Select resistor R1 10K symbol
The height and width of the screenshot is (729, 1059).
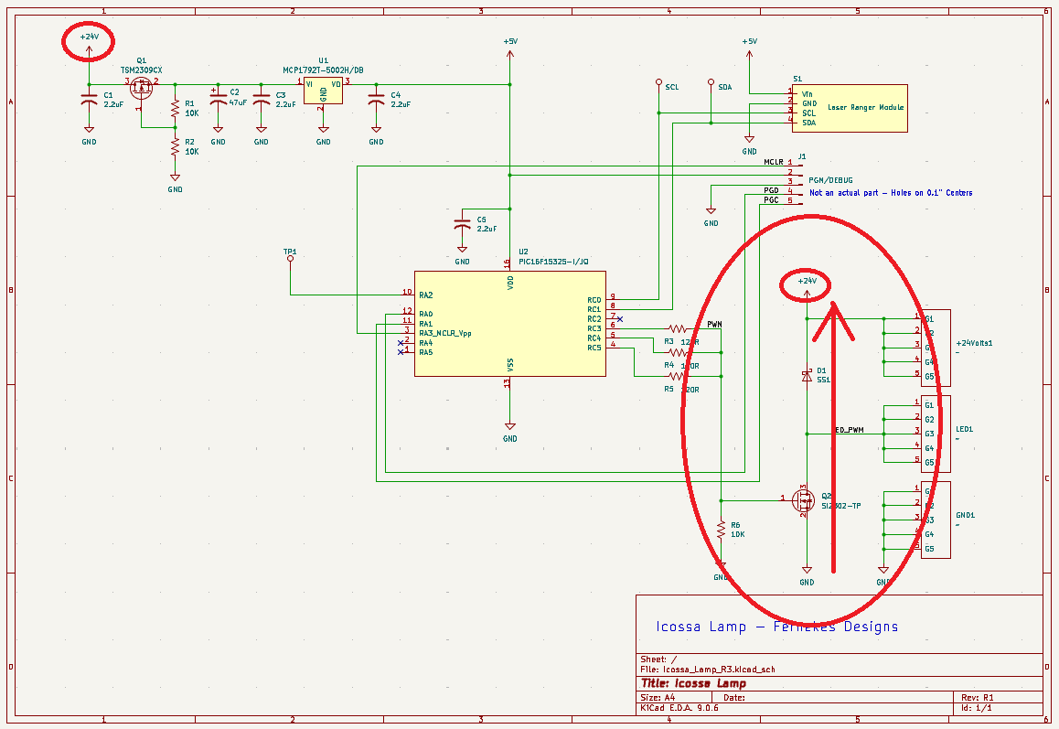click(x=175, y=110)
